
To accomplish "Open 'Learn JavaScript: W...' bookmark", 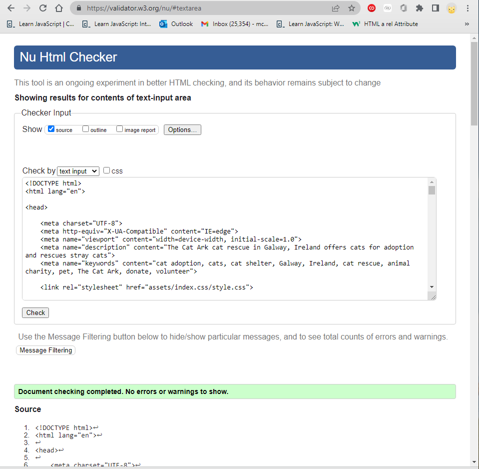I will tap(310, 24).
